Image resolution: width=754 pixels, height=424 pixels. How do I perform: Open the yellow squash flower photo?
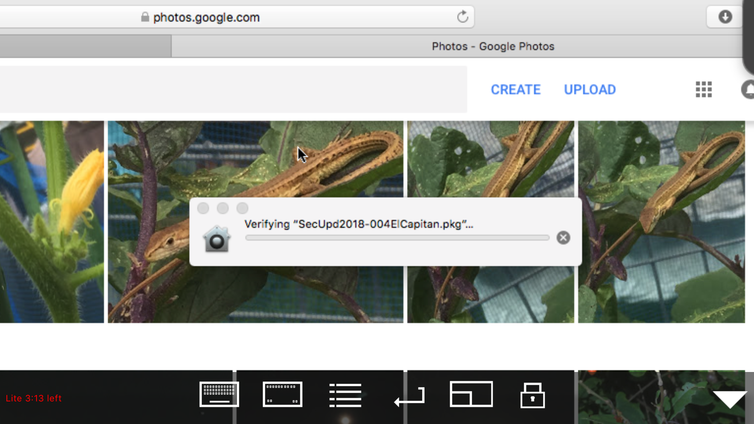52,222
